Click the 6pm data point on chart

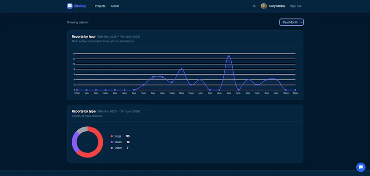click(x=248, y=79)
